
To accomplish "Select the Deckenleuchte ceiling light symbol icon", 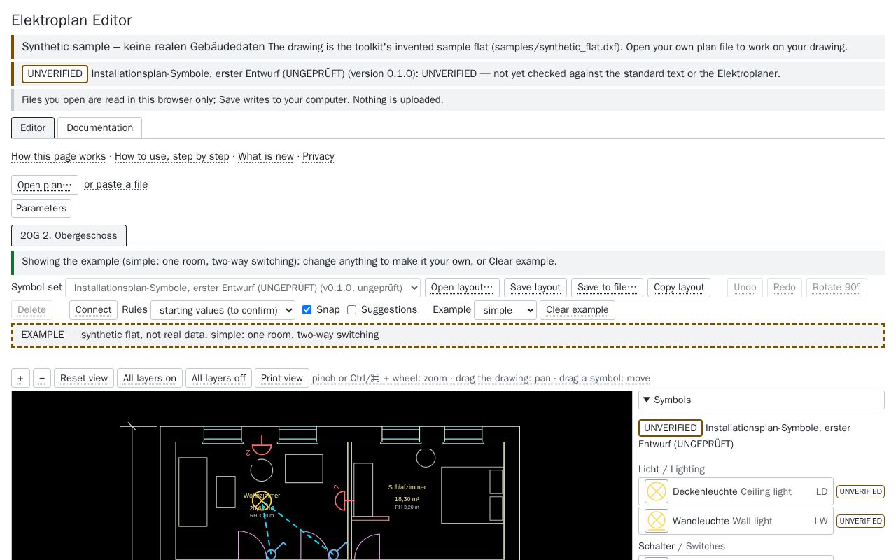I will [x=657, y=491].
